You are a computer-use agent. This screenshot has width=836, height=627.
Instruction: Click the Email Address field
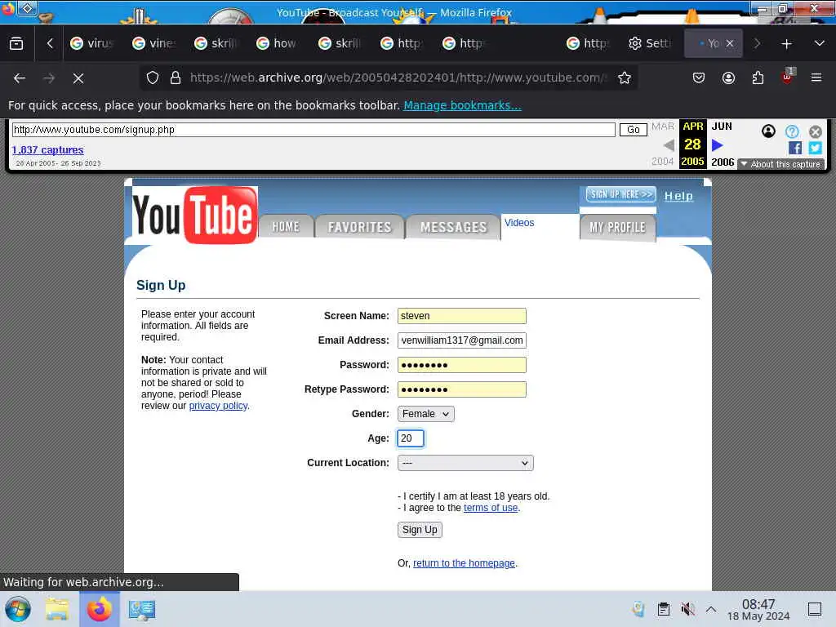tap(462, 340)
